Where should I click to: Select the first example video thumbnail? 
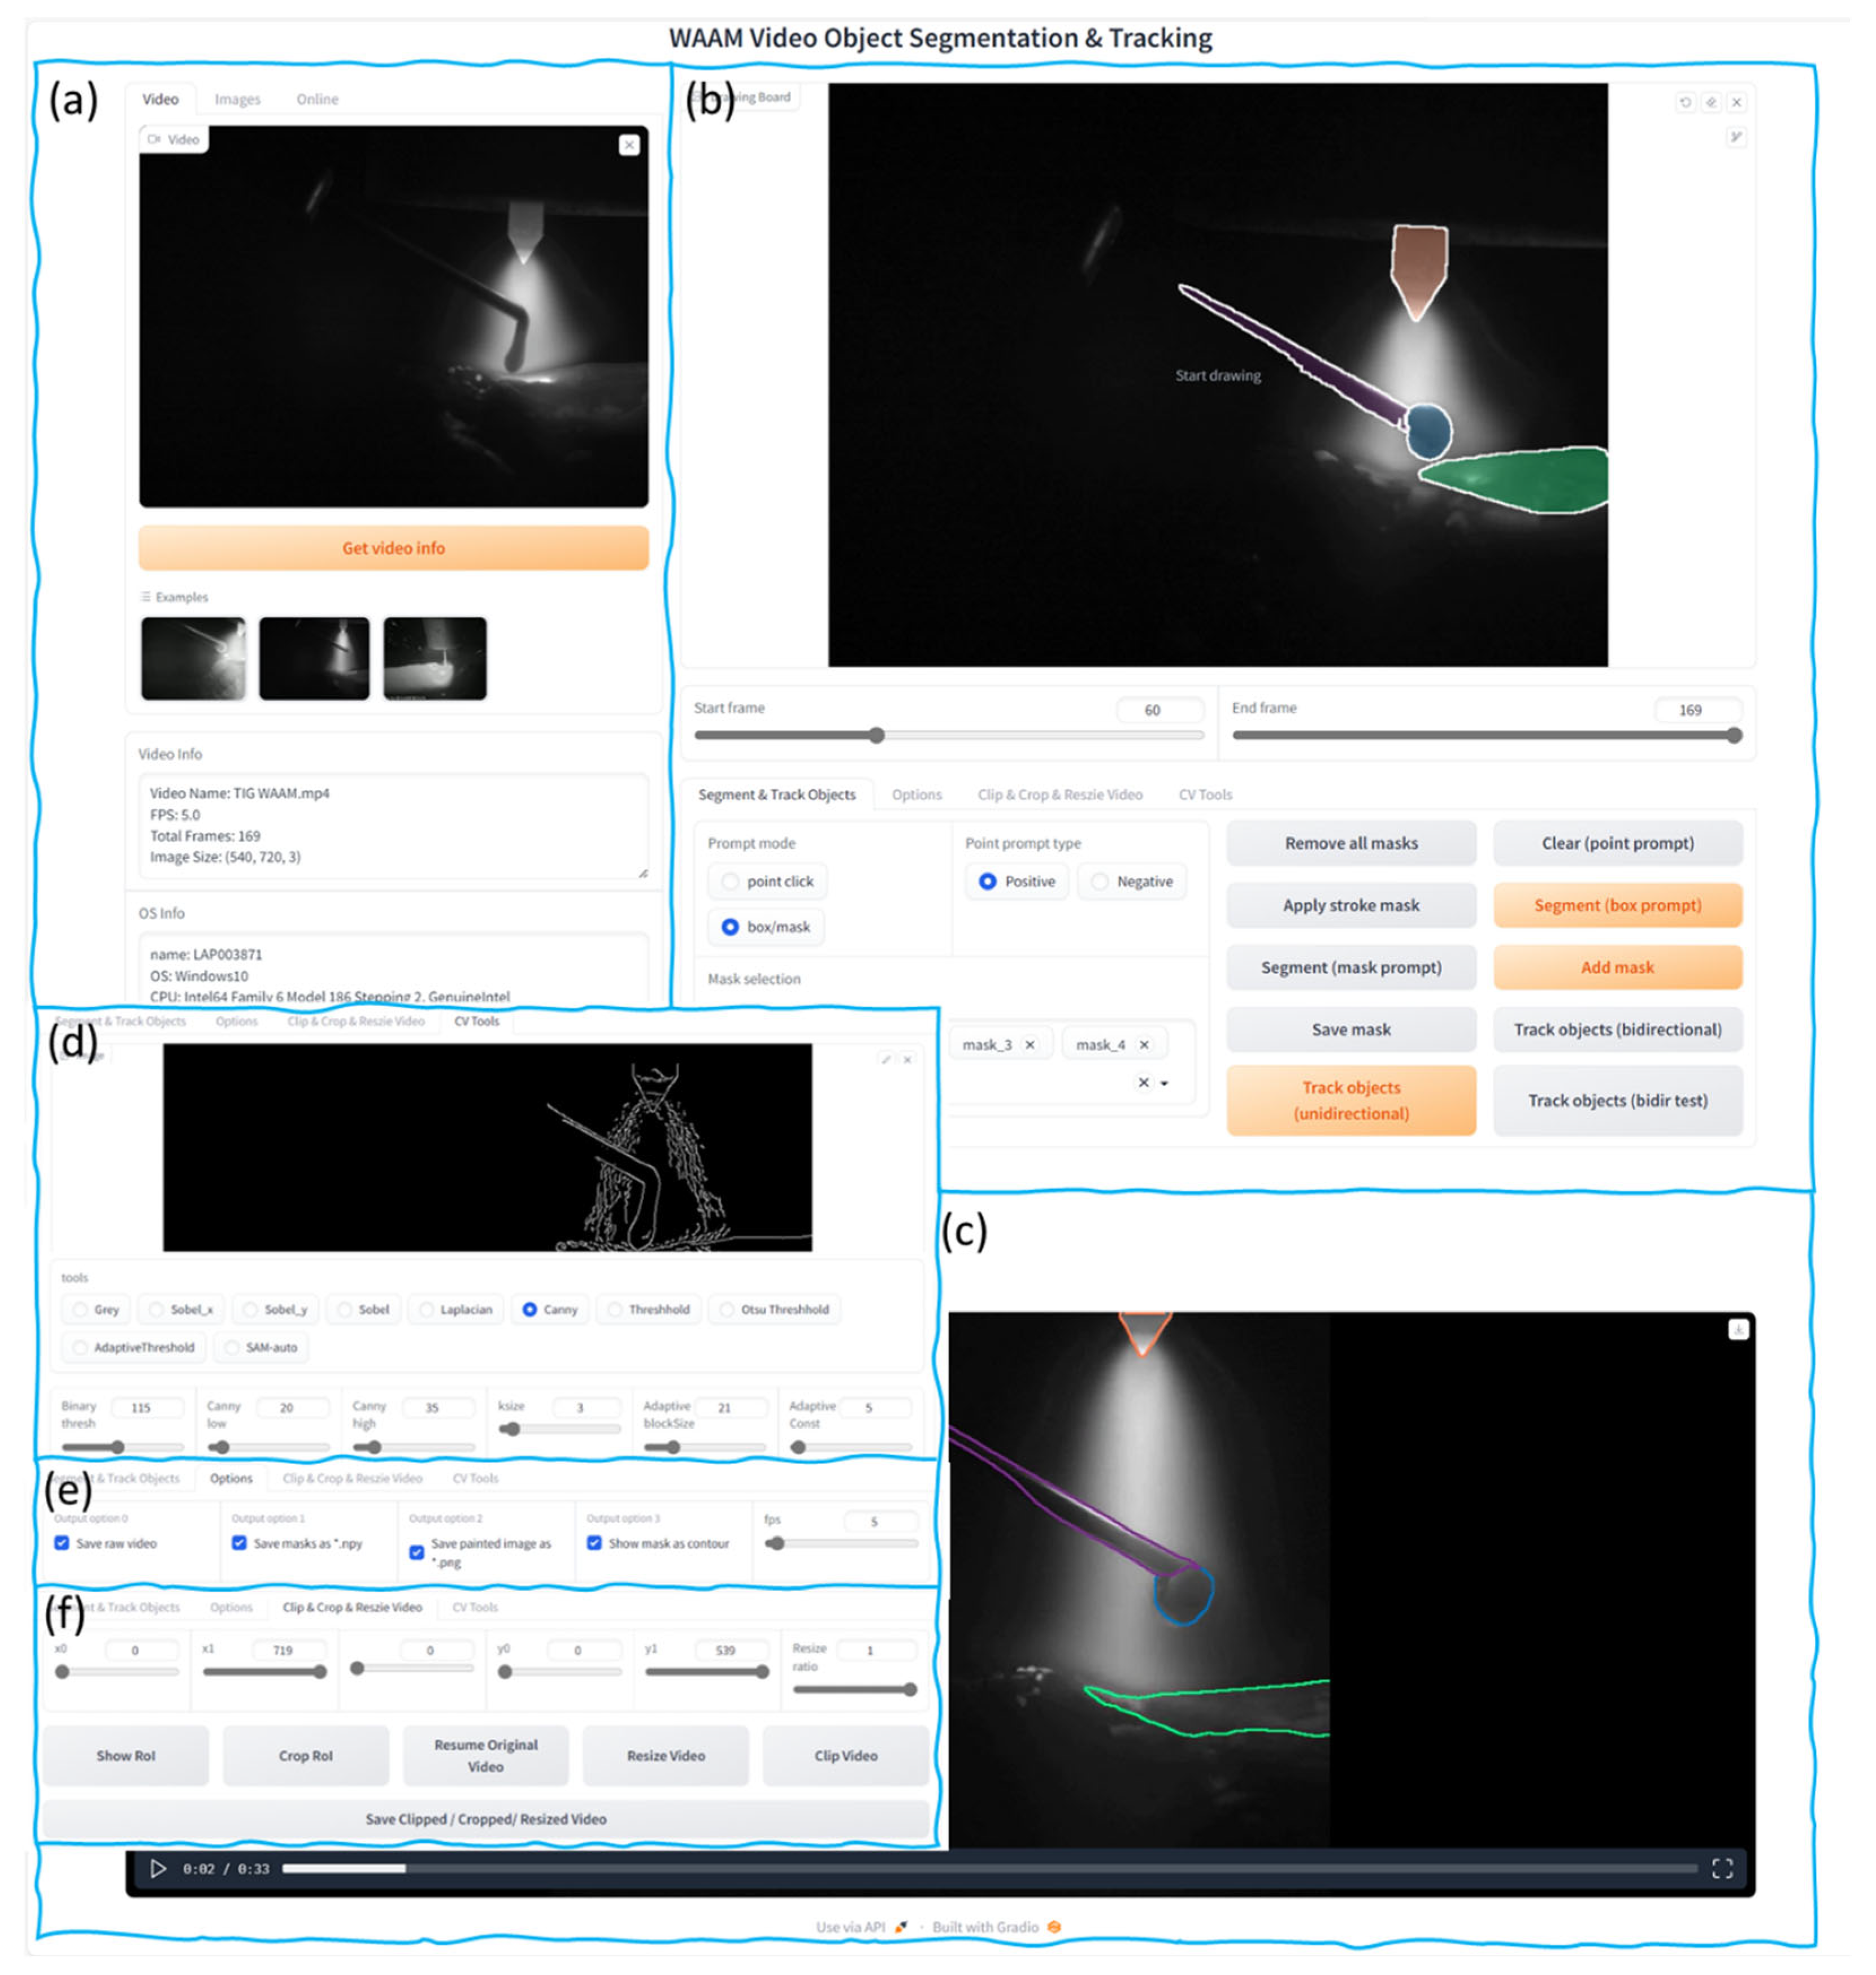pos(194,658)
